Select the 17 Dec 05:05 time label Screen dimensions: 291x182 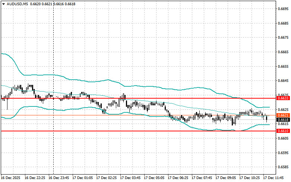click(154, 178)
